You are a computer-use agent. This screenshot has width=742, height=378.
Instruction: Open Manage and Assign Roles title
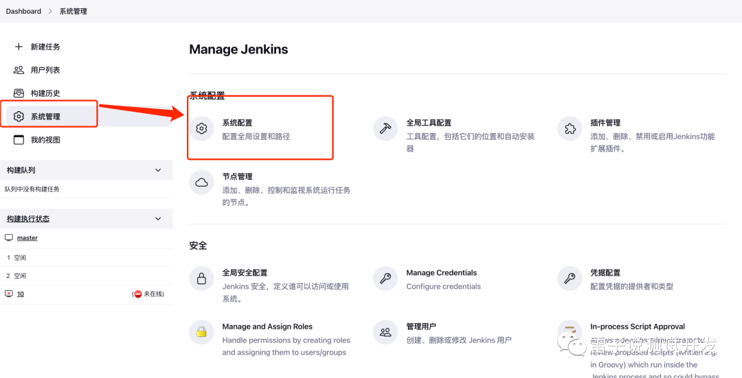[x=267, y=327]
